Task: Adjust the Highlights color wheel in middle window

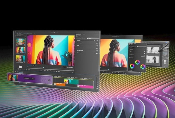Action: tap(143, 66)
